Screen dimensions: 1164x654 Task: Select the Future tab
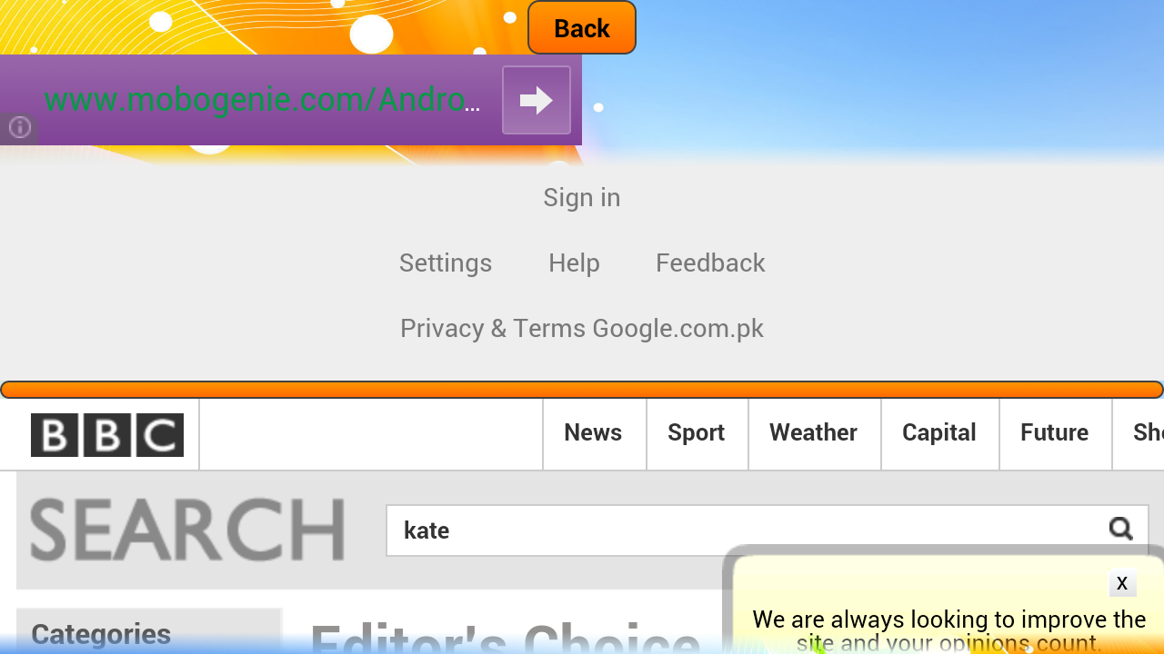pos(1055,434)
